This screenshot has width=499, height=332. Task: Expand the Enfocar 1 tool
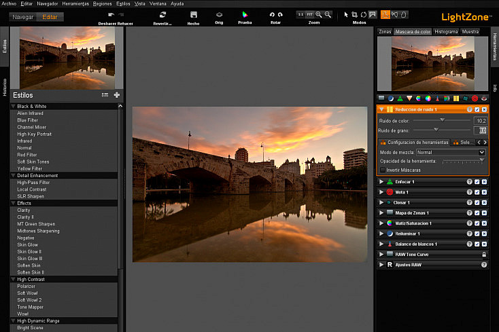click(381, 182)
